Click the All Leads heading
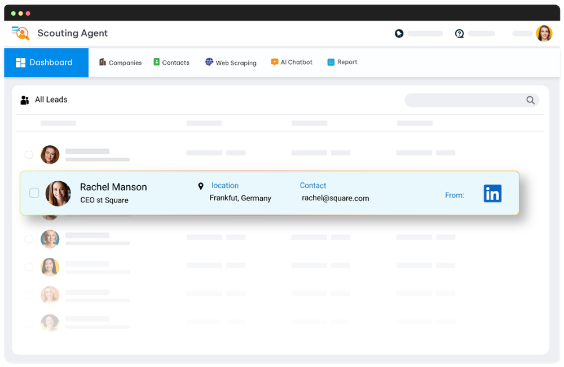This screenshot has width=564, height=367. 51,100
